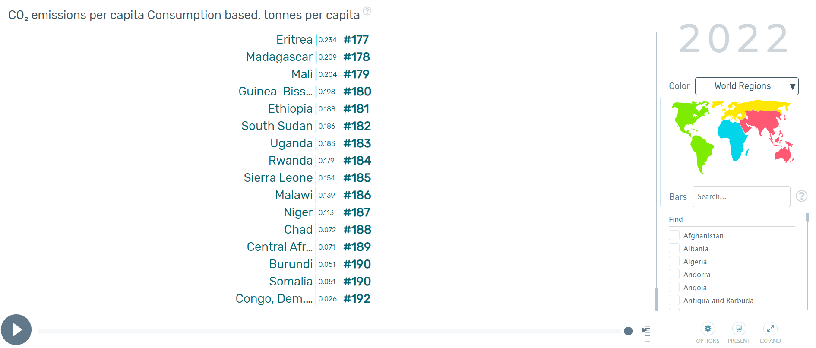Open the World Regions color dropdown
Screen dimensions: 816x348
(x=746, y=86)
